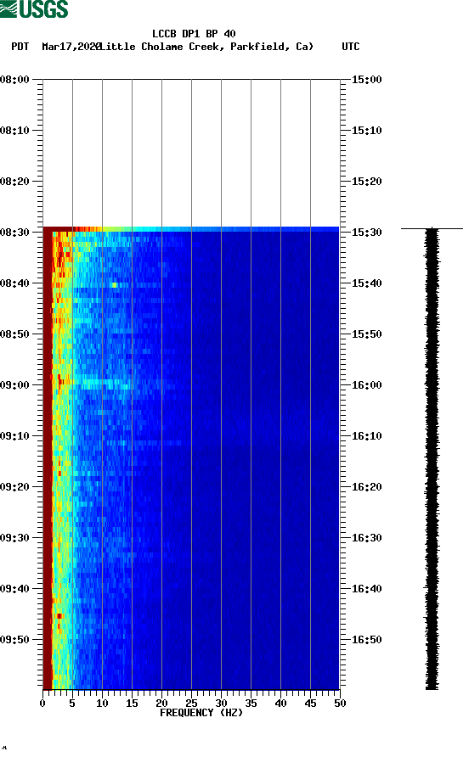Click the 45 Hz frequency axis tick label
Screen dimensions: 469x757
point(310,704)
